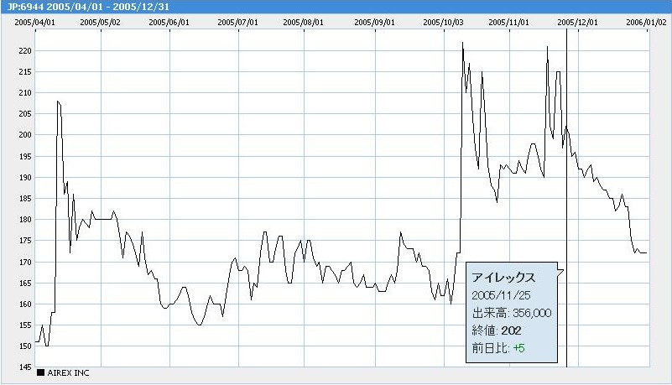Image resolution: width=672 pixels, height=385 pixels.
Task: Click the 2005/12/01 date axis label
Action: click(x=577, y=23)
